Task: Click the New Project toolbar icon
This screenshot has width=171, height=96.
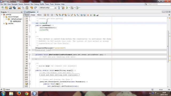Action: coord(7,8)
